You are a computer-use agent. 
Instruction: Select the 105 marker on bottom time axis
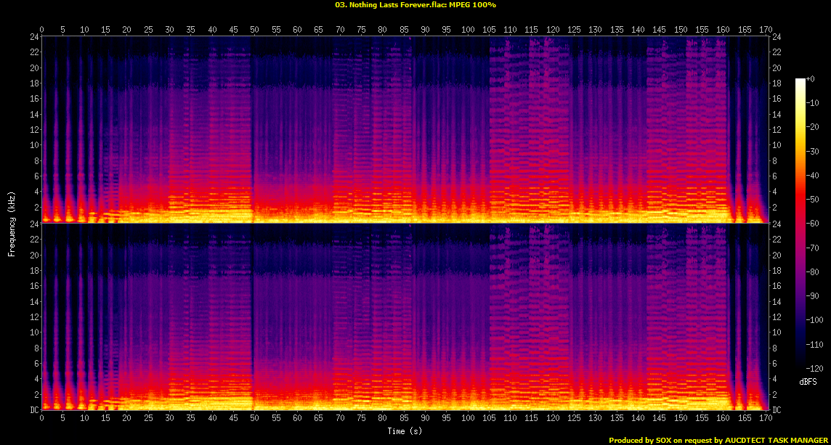click(x=489, y=418)
